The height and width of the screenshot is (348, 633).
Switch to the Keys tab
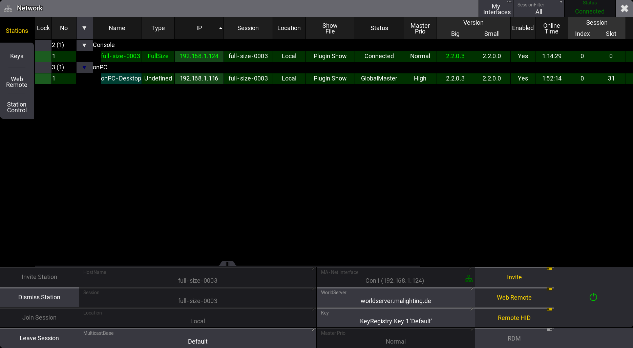pyautogui.click(x=17, y=56)
